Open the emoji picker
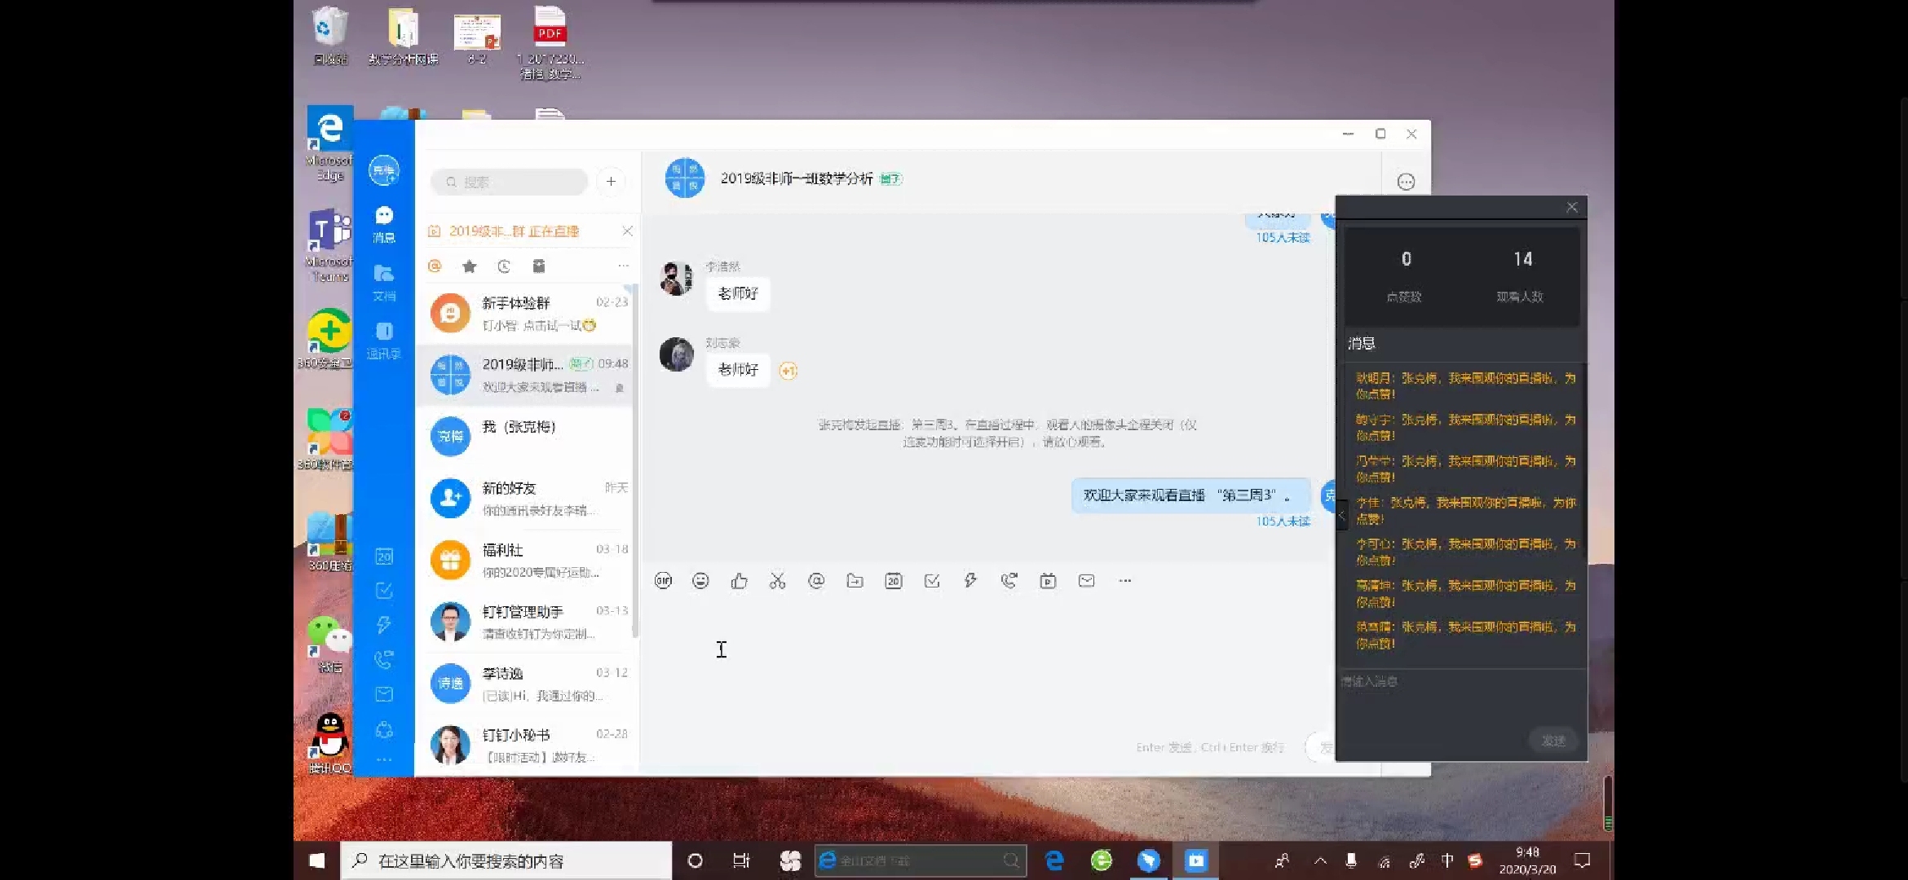Viewport: 1908px width, 880px height. pos(700,581)
